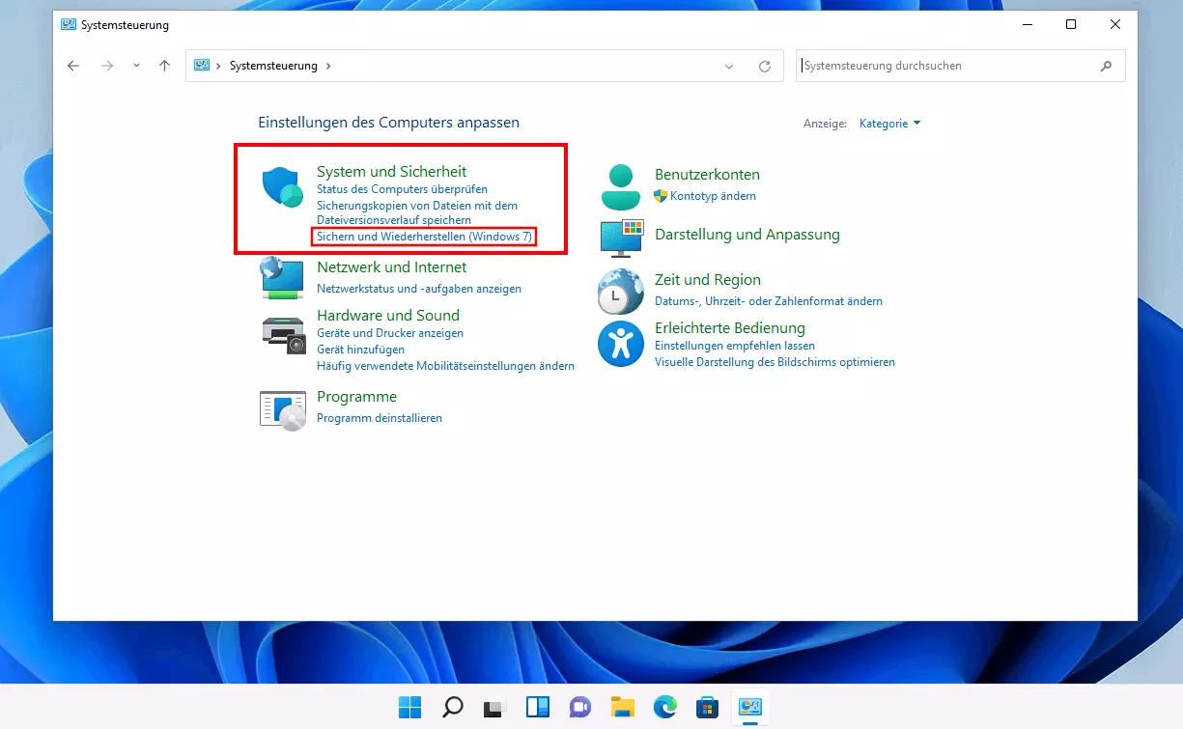The height and width of the screenshot is (729, 1183).
Task: Go up one level with up arrow
Action: click(x=164, y=66)
